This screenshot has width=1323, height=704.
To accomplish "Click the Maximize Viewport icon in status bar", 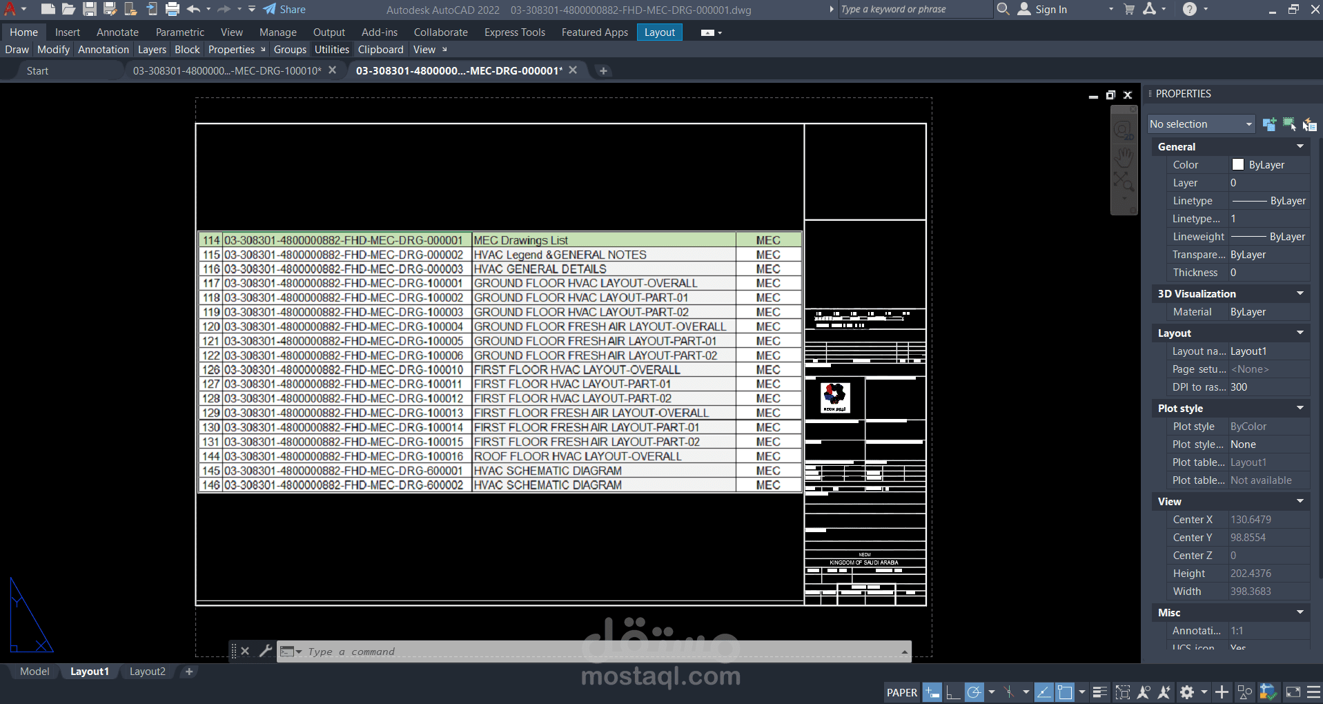I will tap(1123, 692).
